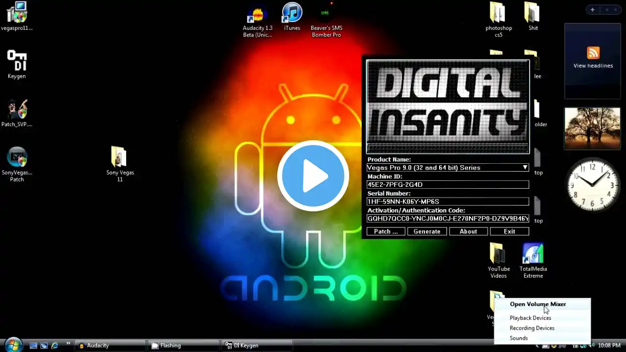Expand the Quick Launch overflow chevron
The image size is (626, 352).
click(68, 343)
